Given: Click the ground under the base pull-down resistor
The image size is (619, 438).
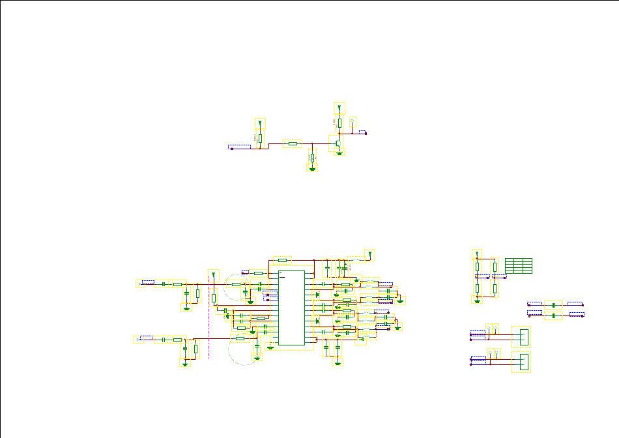Looking at the screenshot, I should [312, 169].
